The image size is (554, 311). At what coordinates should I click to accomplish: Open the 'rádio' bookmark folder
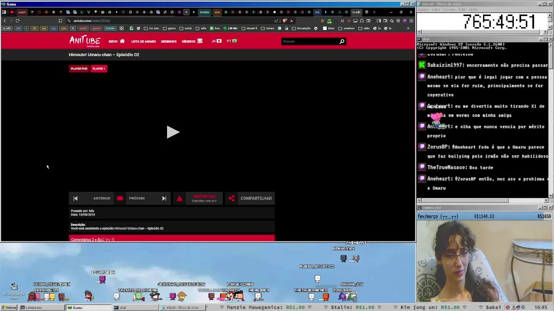[364, 29]
